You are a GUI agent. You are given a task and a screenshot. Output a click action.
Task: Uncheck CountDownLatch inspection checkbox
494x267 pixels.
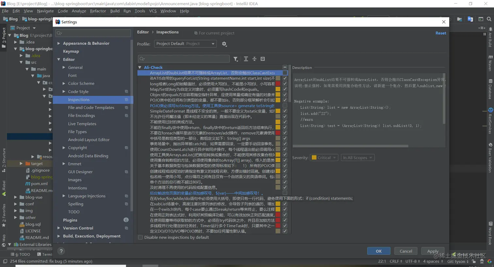tap(285, 149)
